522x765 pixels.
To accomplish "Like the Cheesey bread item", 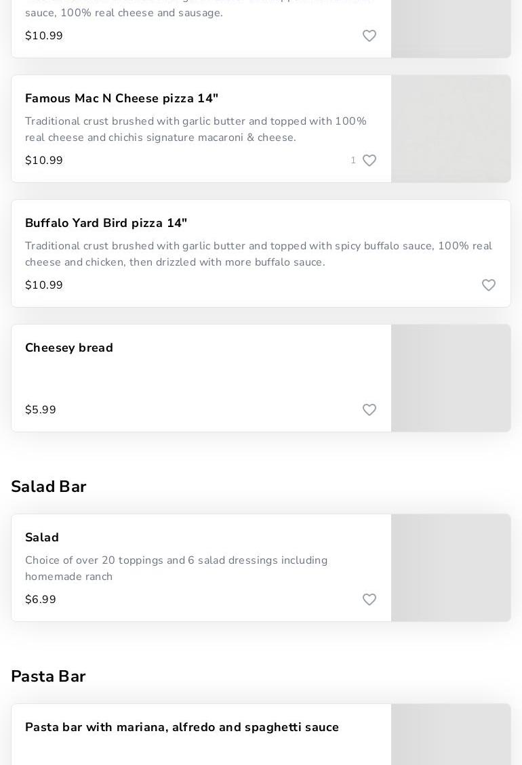I will tap(369, 410).
